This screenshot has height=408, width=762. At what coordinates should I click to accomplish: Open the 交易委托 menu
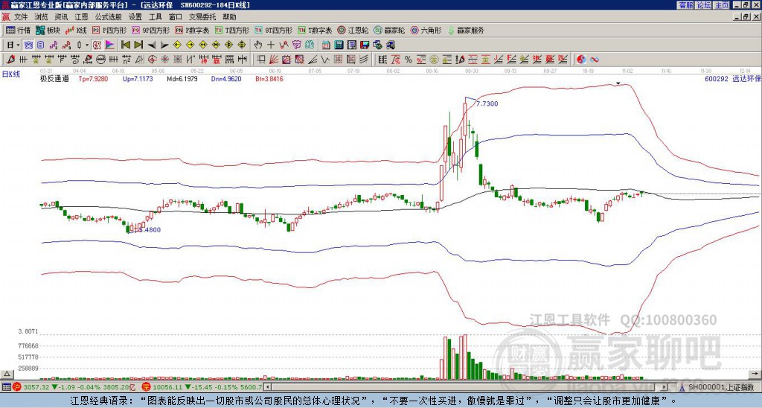pos(202,17)
